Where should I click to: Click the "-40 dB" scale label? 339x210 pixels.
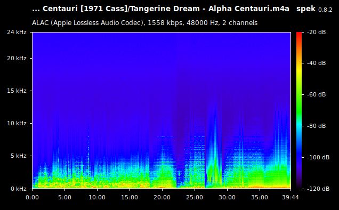316,63
